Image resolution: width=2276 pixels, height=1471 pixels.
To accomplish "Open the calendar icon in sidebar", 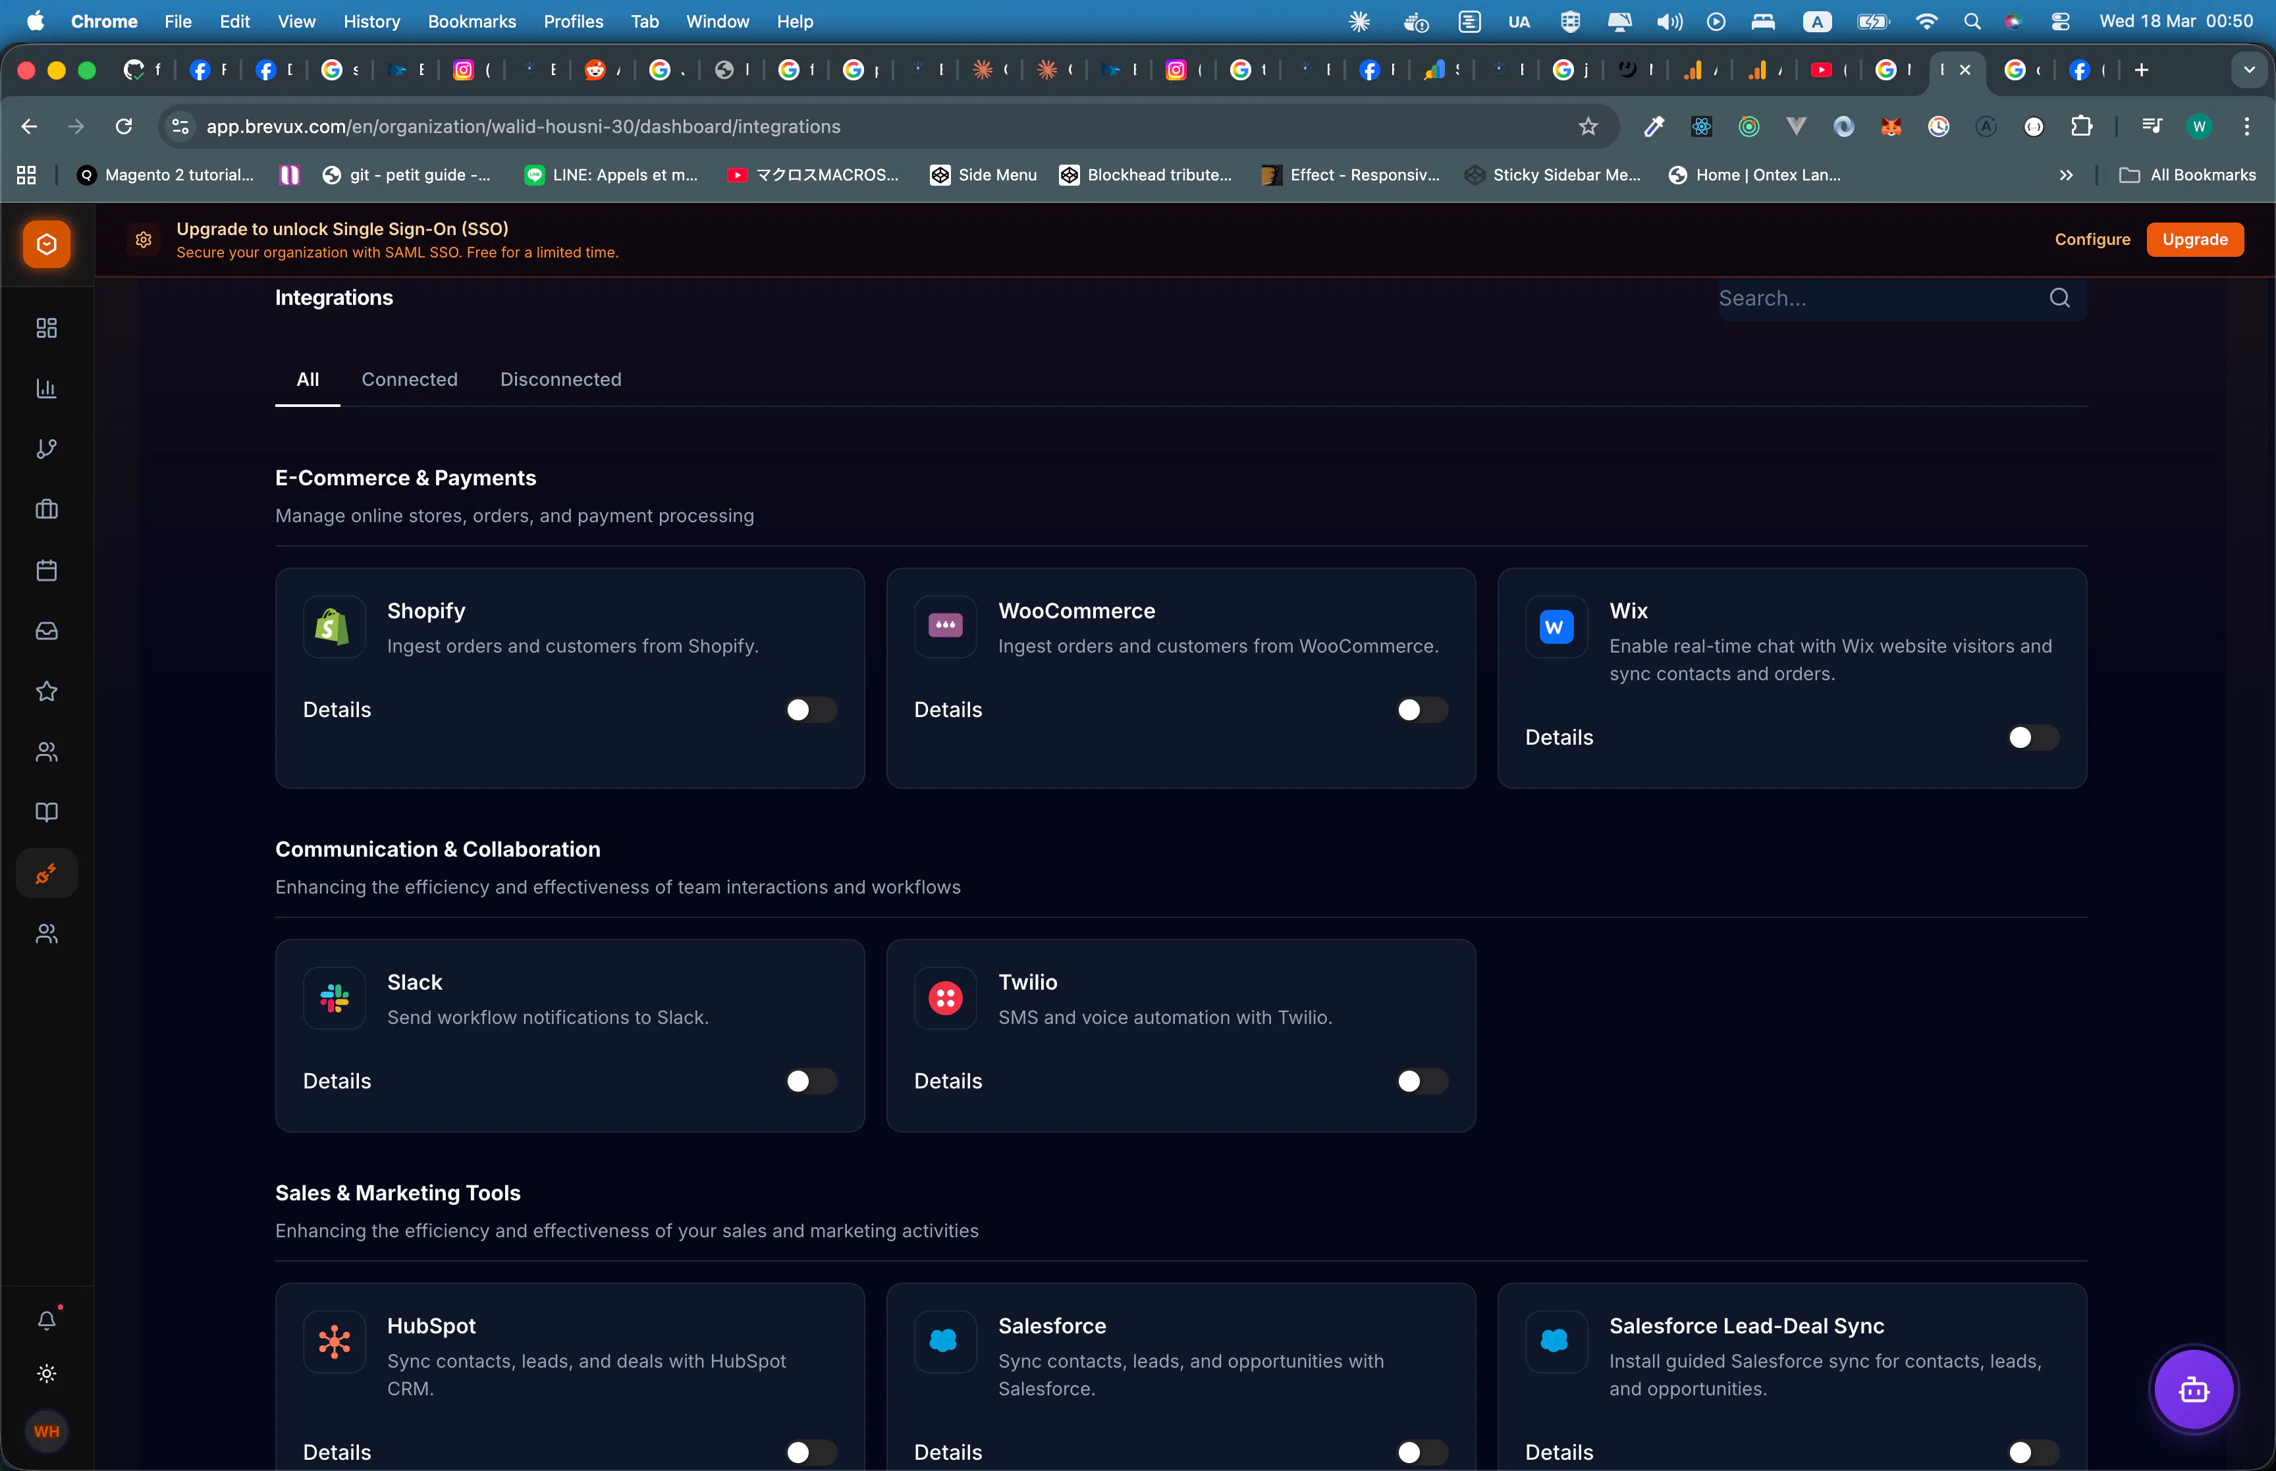I will pyautogui.click(x=47, y=570).
